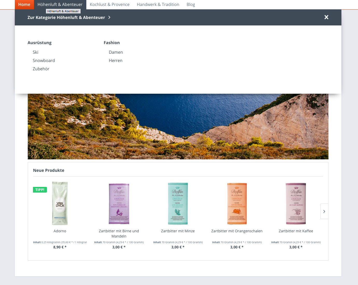Click the 3,00 € price under Birne und Mandeln
The image size is (358, 285).
(119, 247)
